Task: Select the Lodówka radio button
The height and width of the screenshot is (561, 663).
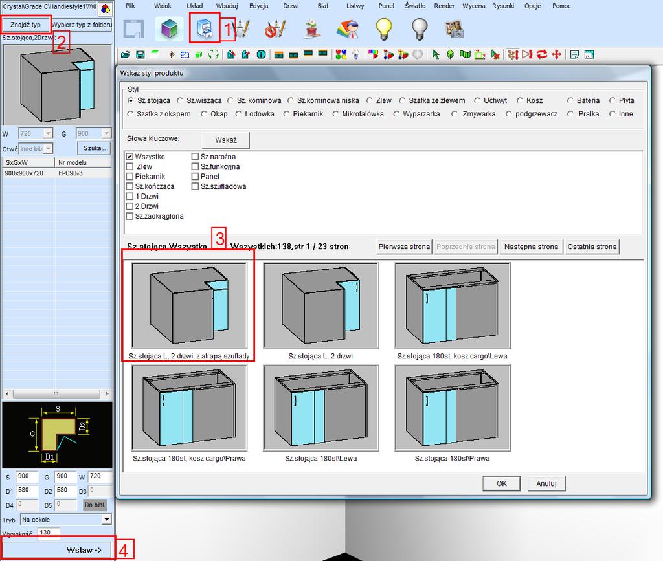Action: pos(238,114)
